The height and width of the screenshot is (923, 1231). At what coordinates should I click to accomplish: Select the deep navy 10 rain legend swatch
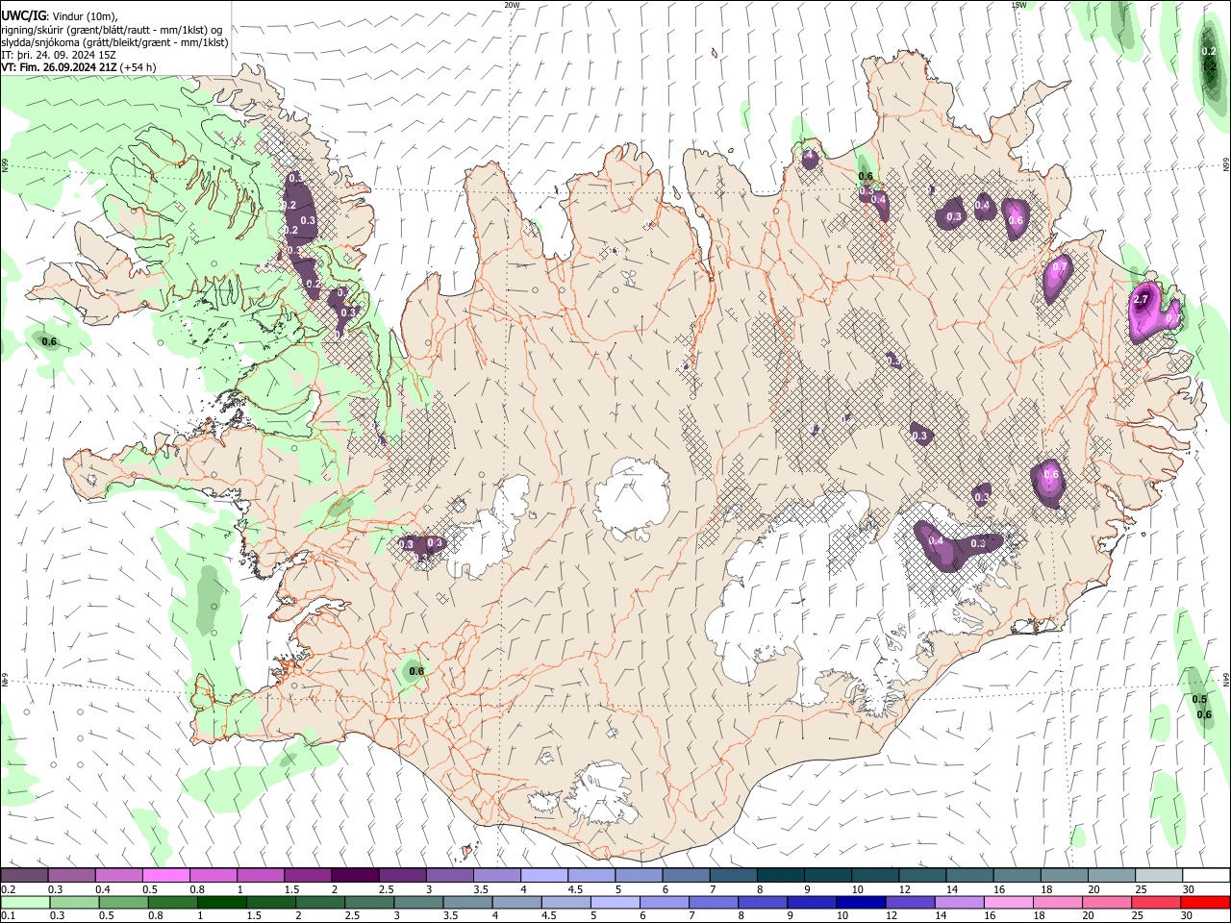861,902
